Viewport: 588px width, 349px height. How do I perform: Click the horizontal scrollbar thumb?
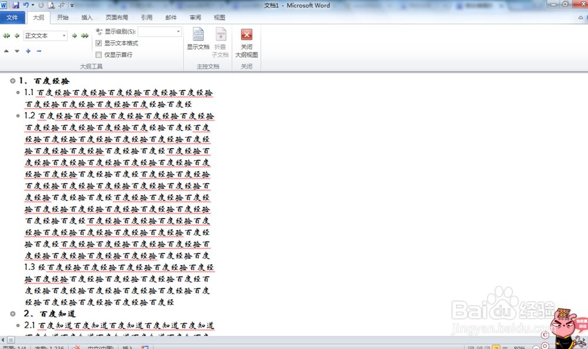[x=11, y=340]
